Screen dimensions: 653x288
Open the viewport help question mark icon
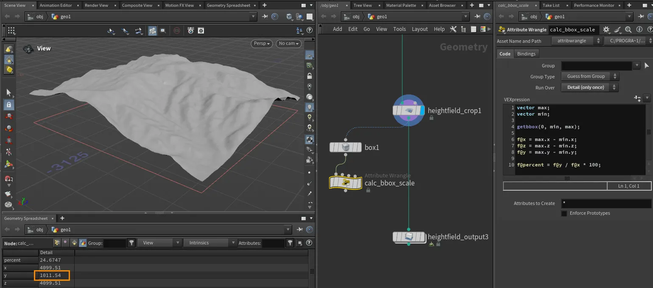(310, 30)
